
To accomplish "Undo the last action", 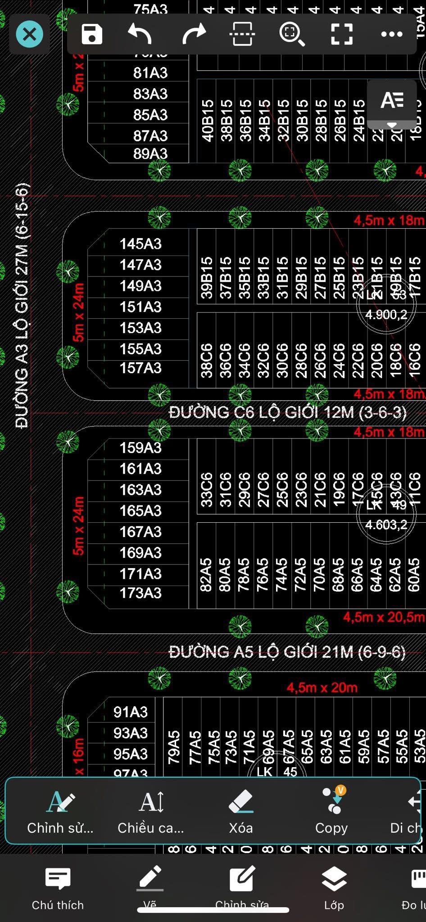I will (x=140, y=34).
